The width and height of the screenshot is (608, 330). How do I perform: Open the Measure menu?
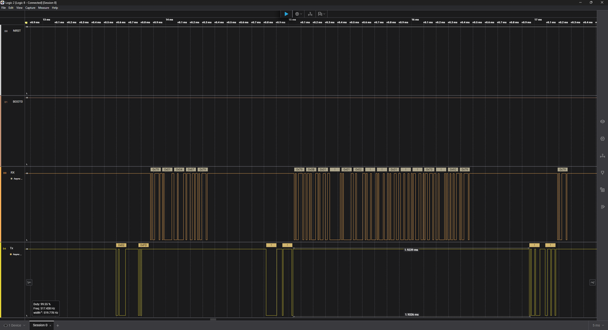click(x=43, y=8)
